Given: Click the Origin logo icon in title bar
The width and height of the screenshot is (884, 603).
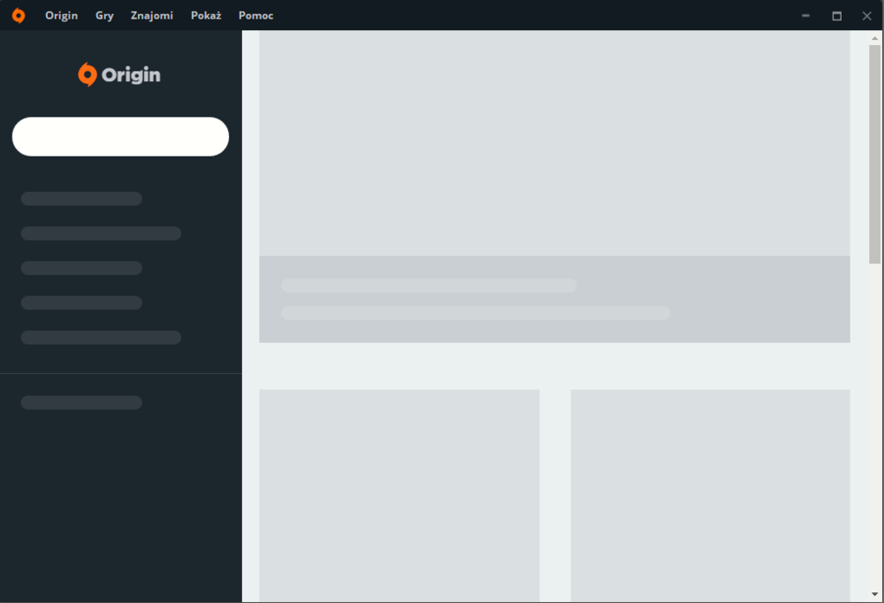Looking at the screenshot, I should (19, 15).
